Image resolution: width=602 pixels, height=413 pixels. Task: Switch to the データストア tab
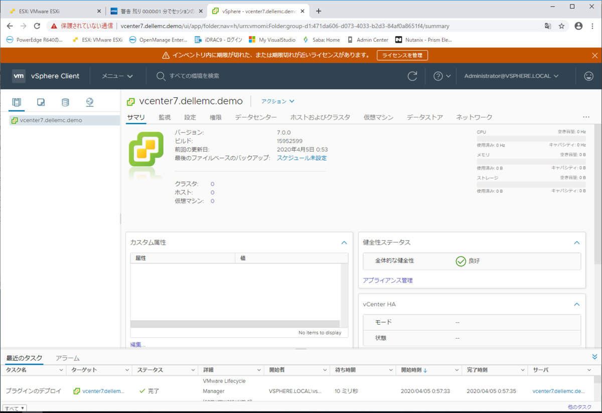(424, 117)
